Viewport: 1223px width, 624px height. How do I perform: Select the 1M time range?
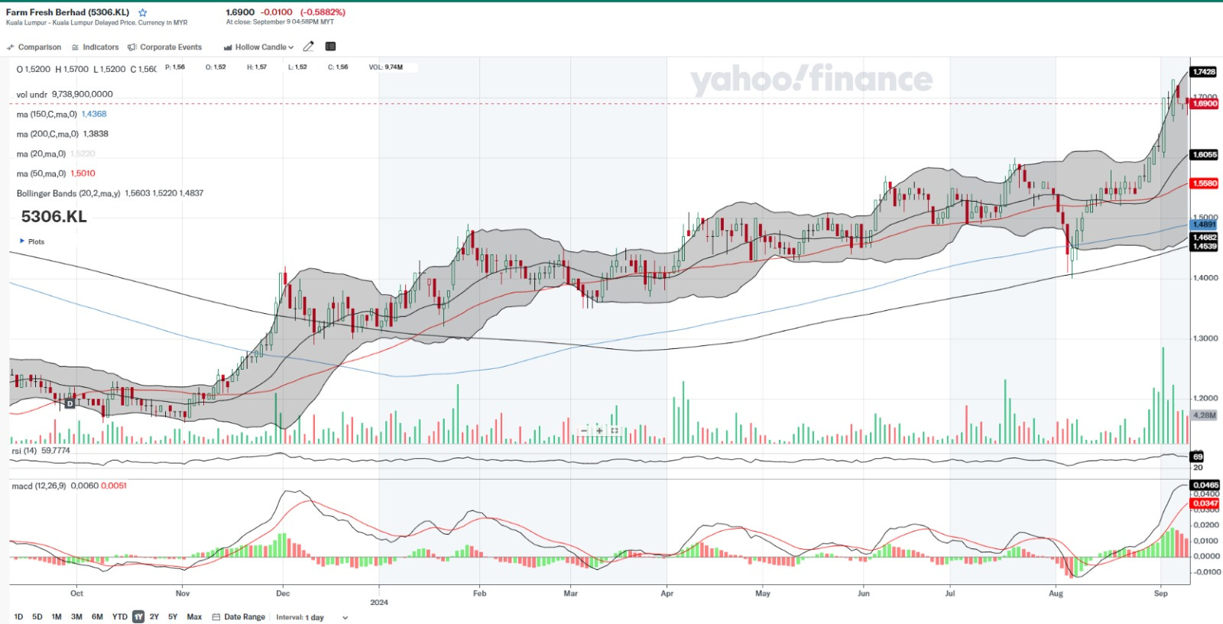click(57, 617)
